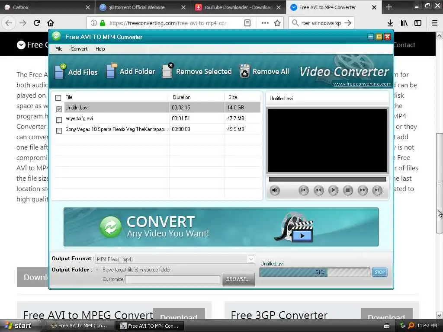Click the Add Folder toolbar button
Image resolution: width=443 pixels, height=332 pixels.
(x=131, y=71)
